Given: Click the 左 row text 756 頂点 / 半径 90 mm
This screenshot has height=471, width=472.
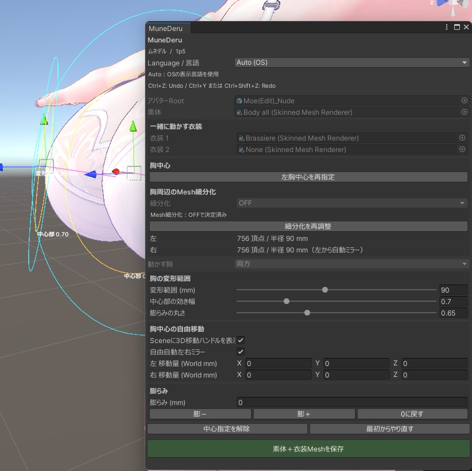Looking at the screenshot, I should coord(272,239).
